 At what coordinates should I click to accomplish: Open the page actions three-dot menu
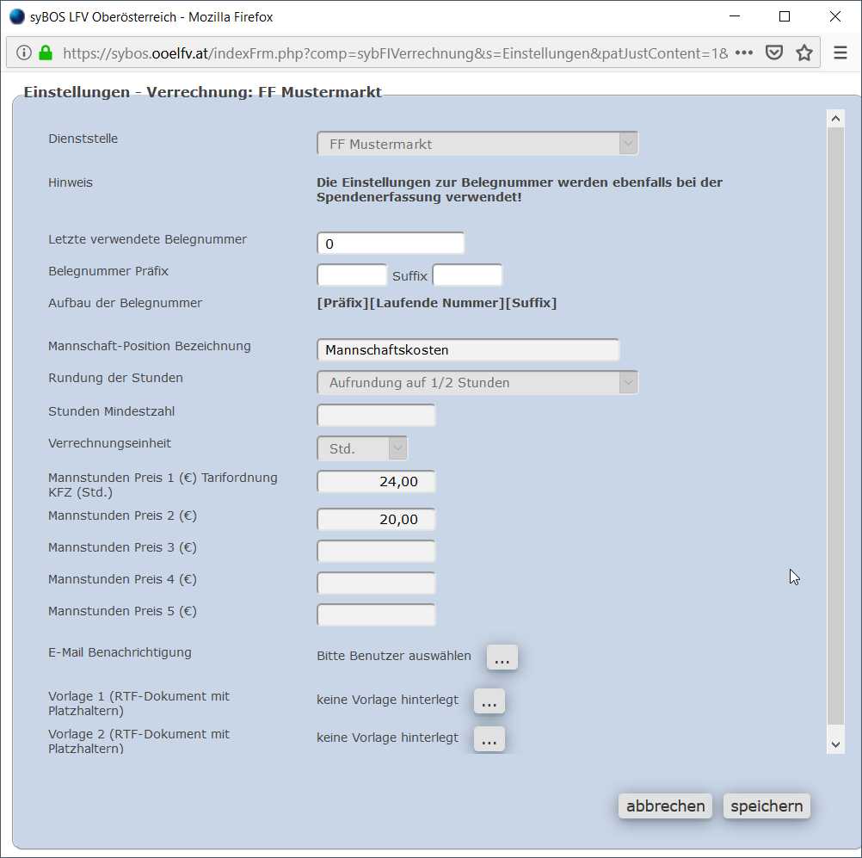(x=744, y=53)
